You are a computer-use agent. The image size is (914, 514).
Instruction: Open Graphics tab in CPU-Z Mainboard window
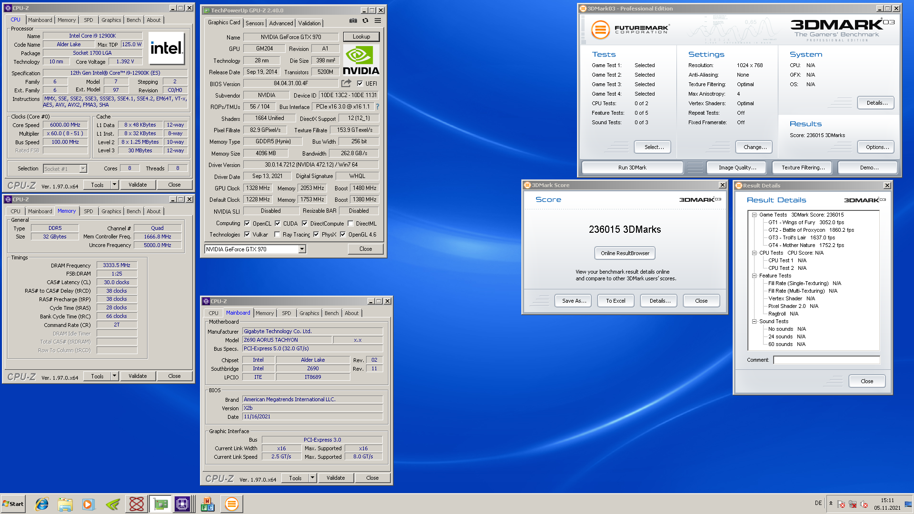click(x=309, y=313)
